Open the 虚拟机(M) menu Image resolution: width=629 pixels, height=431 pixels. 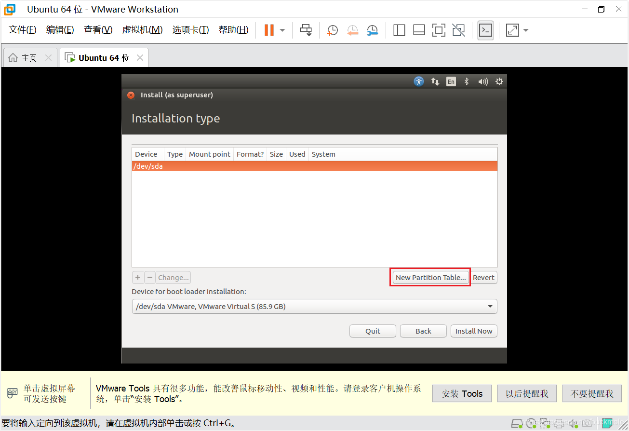[x=143, y=30]
